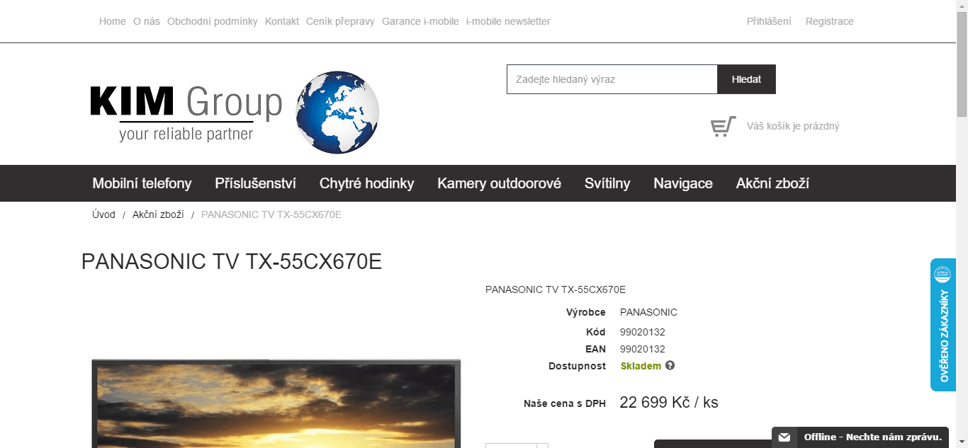Open the O nás page

pos(147,21)
